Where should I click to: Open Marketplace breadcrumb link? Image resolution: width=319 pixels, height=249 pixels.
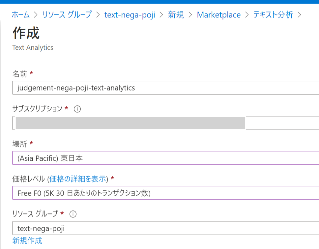(x=219, y=15)
